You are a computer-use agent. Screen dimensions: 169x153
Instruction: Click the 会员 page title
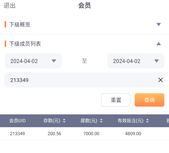pos(84,6)
